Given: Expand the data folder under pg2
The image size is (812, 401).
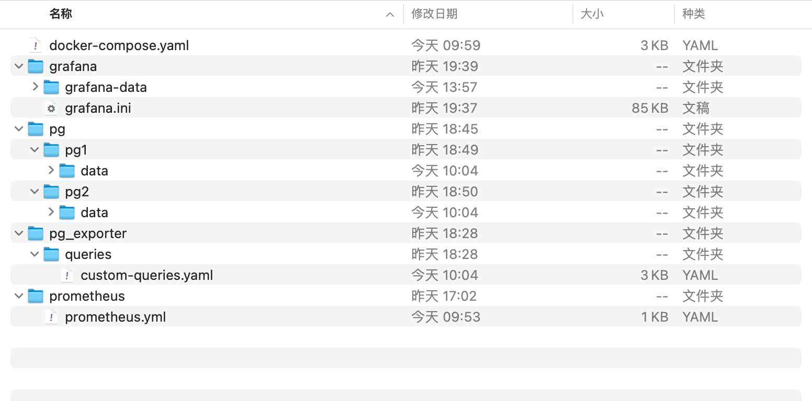Looking at the screenshot, I should 51,212.
